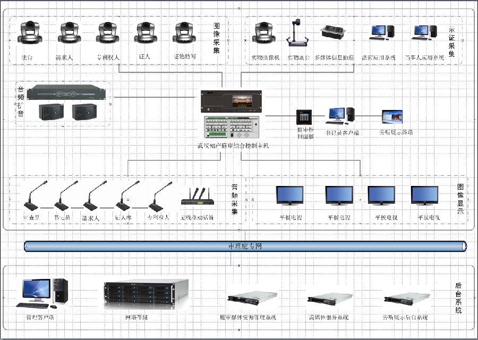Click the 审理庭专网 network bus bar
This screenshot has width=478, height=340.
[x=245, y=246]
